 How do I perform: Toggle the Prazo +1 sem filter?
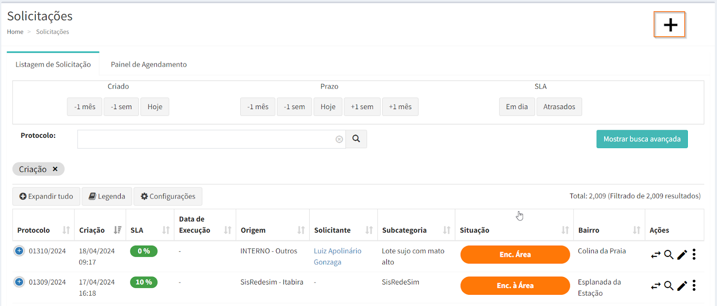362,107
